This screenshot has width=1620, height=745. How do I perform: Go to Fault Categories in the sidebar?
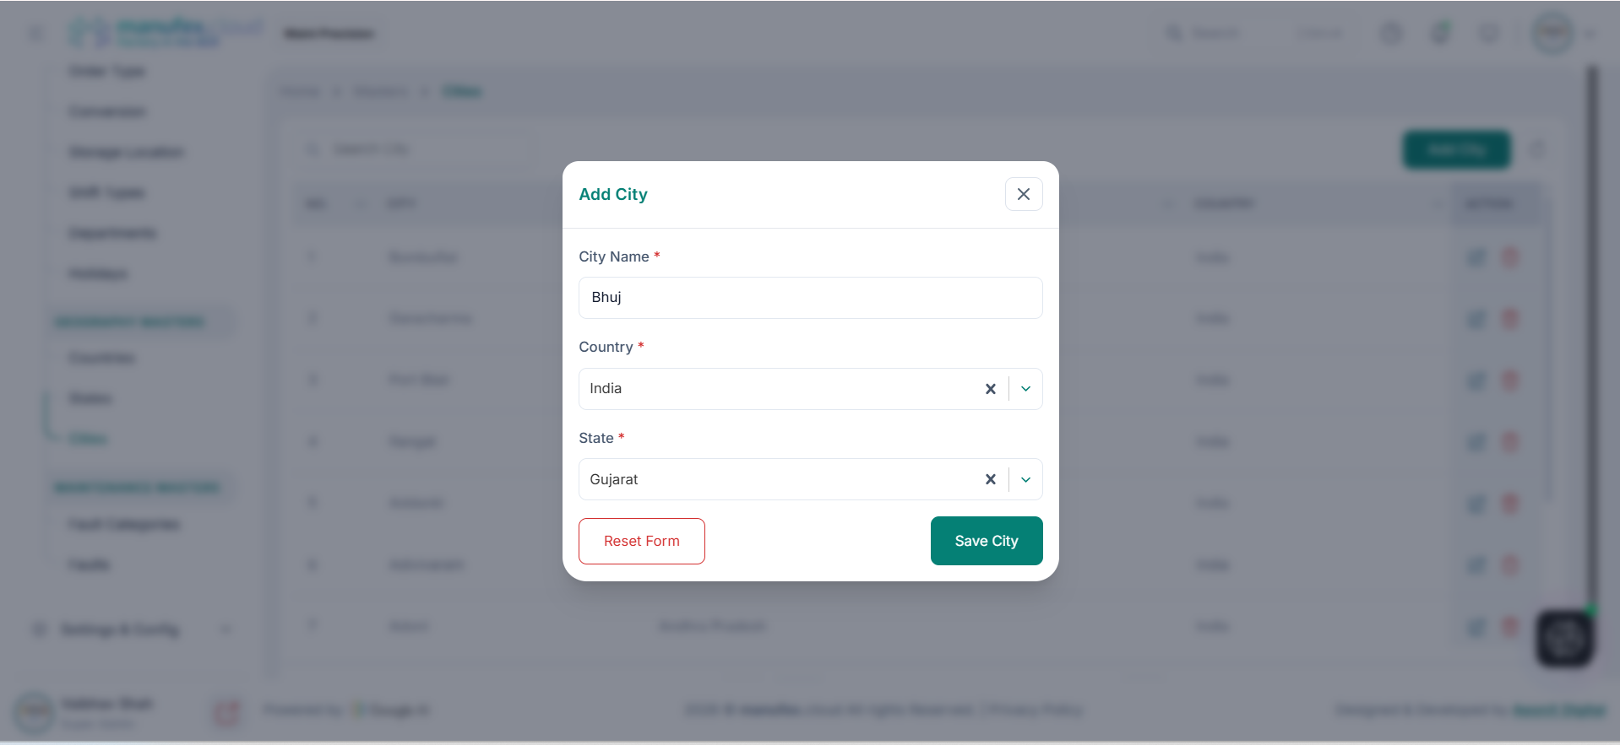point(123,525)
